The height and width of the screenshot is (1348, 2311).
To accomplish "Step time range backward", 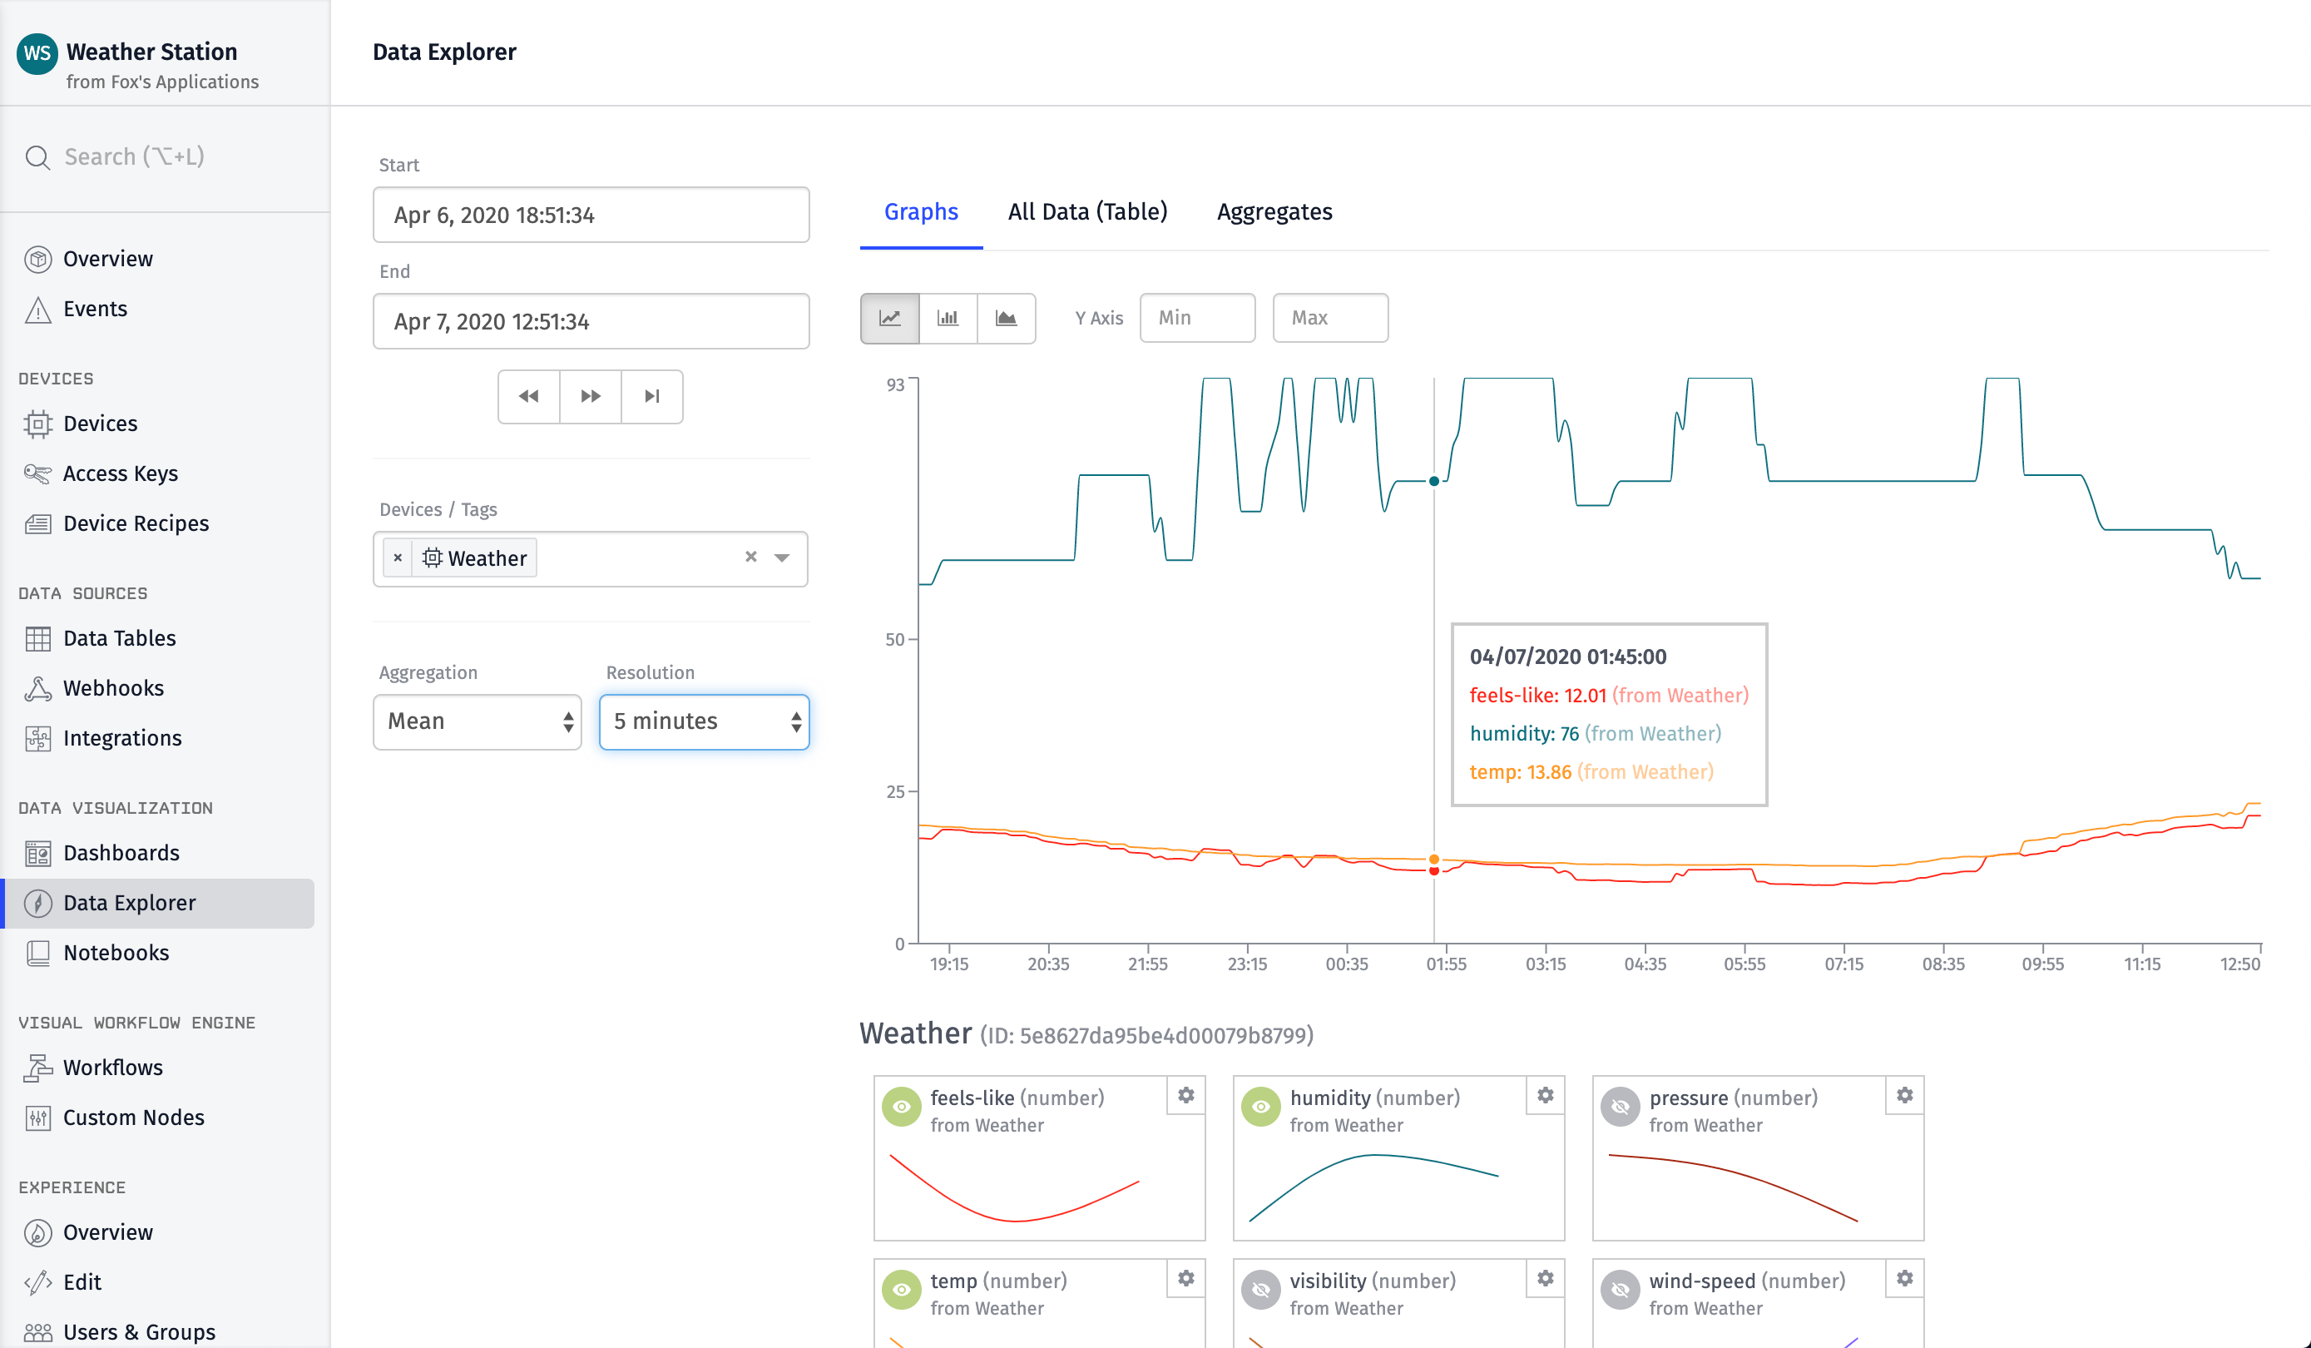I will coord(529,396).
